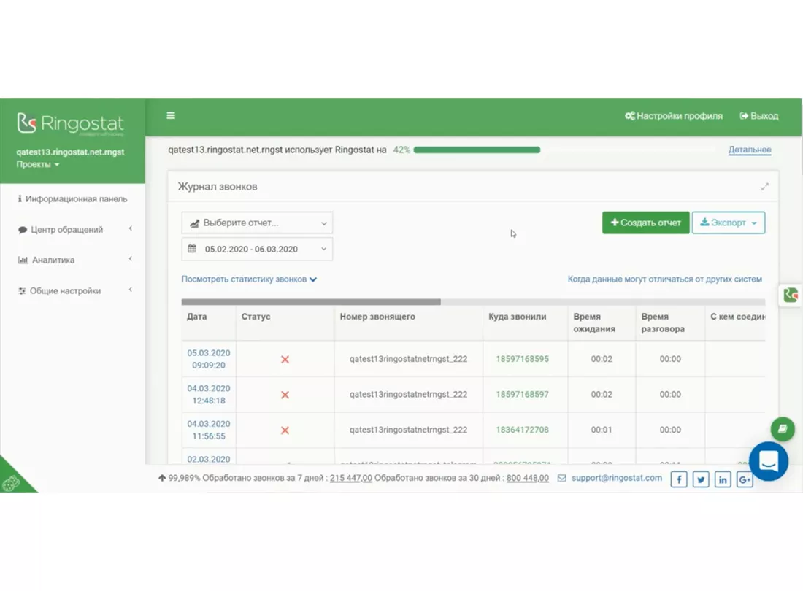Expand the Проекты dropdown
Viewport: 803px width, 591px height.
point(37,164)
